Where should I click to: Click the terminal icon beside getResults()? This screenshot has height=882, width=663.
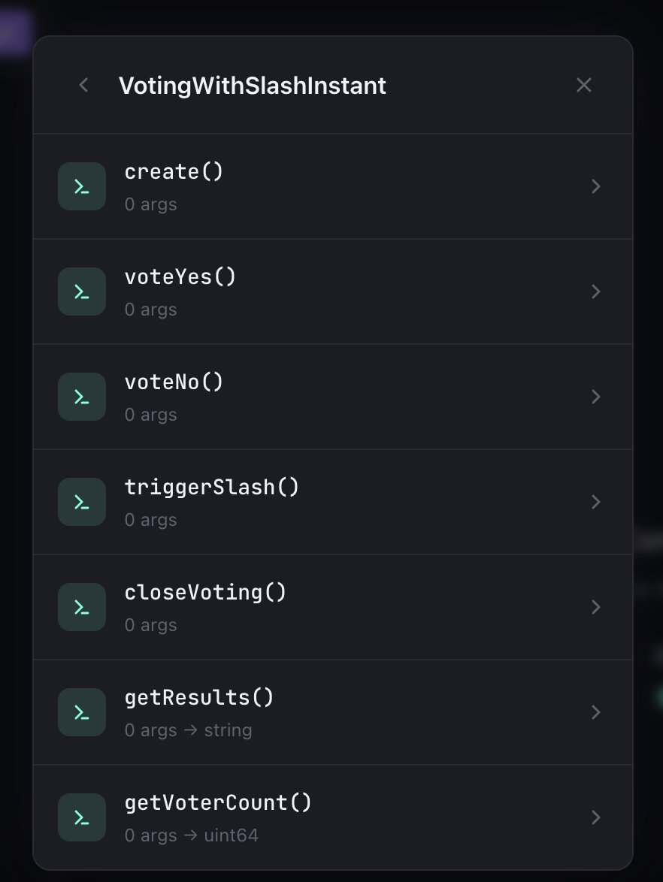click(82, 712)
